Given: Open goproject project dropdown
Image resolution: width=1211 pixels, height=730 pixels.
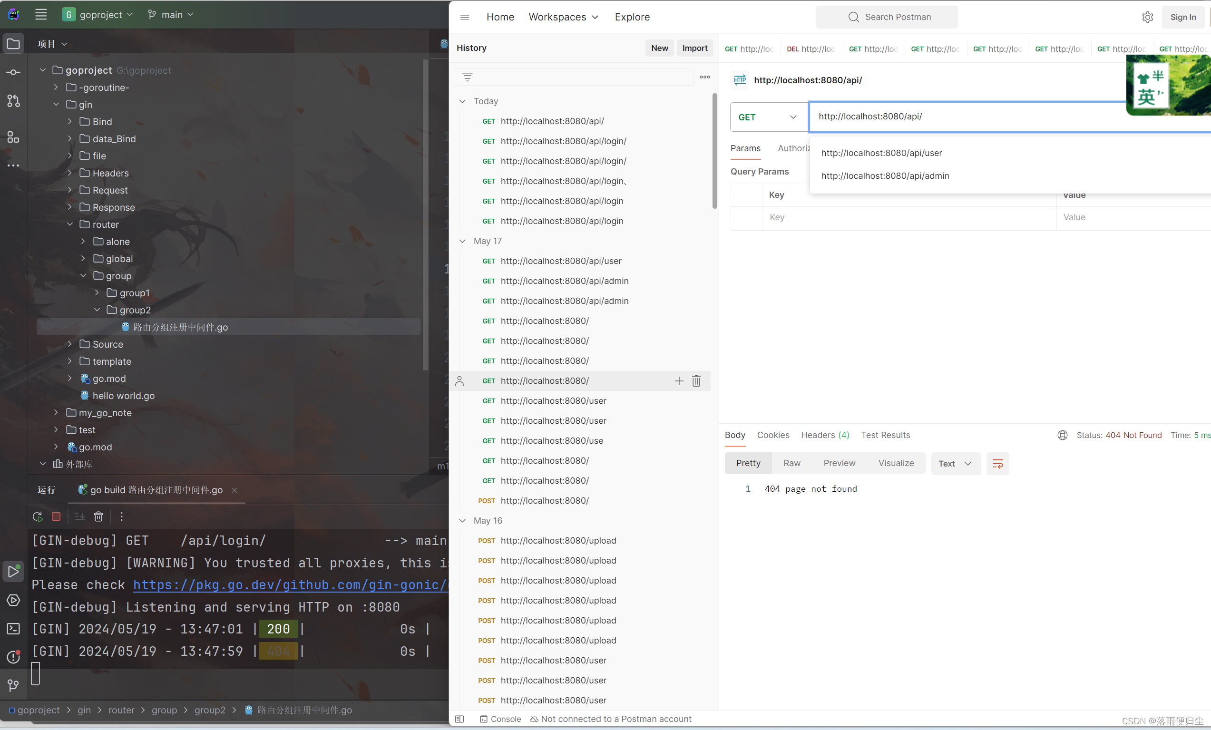Looking at the screenshot, I should [98, 15].
